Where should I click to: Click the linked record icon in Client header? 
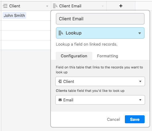tap(5, 6)
